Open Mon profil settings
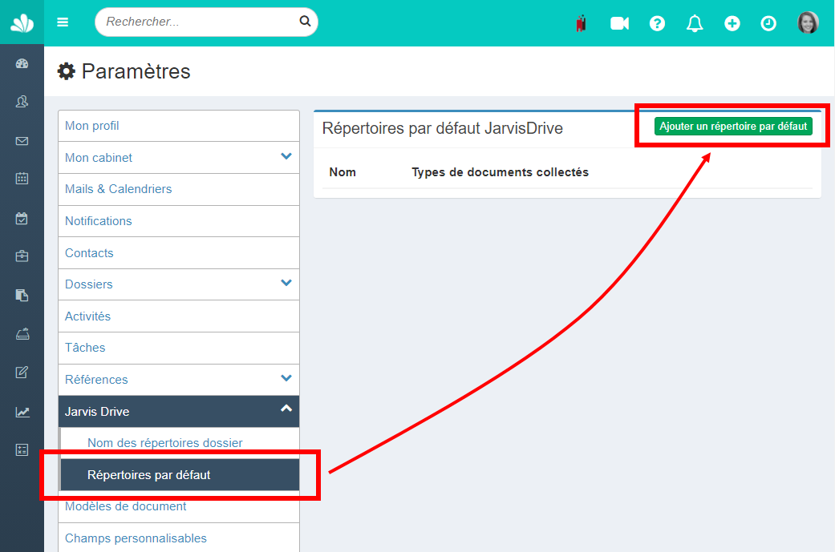This screenshot has height=552, width=835. (x=179, y=126)
